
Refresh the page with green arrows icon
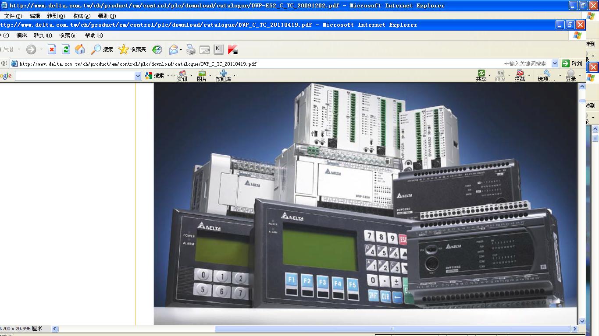pos(66,49)
